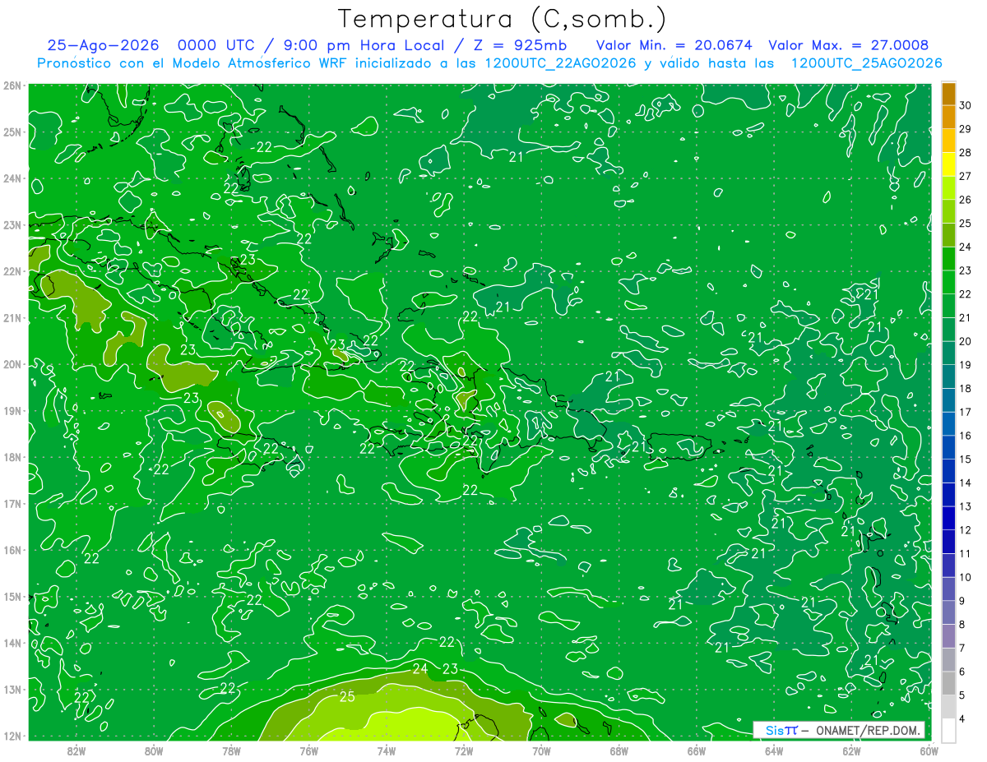Click legend scale value "10"
The width and height of the screenshot is (987, 762).
click(x=966, y=577)
